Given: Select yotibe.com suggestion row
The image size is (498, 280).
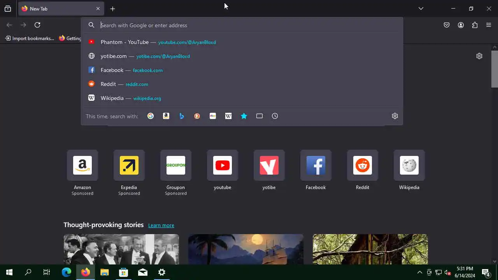Looking at the screenshot, I should (242, 56).
